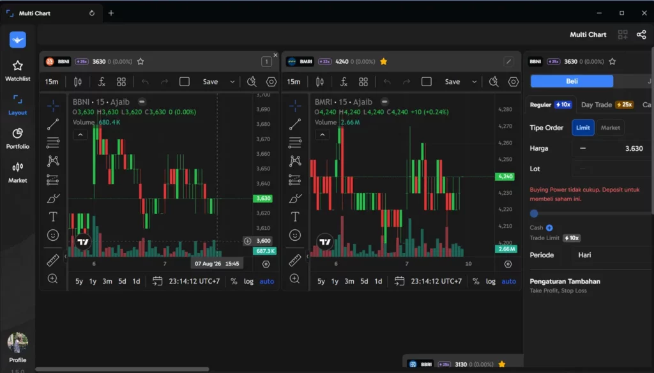Screen dimensions: 654x373
Task: Open the Profile avatar
Action: click(17, 343)
